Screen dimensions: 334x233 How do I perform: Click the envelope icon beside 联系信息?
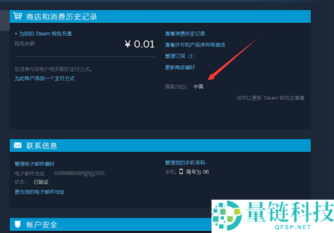click(17, 146)
